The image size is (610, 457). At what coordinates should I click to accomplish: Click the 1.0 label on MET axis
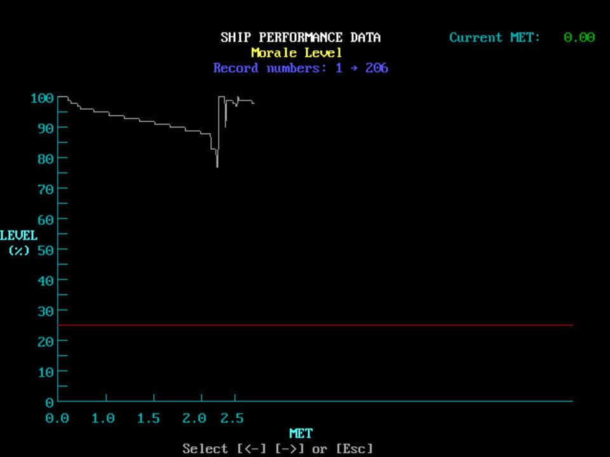point(103,418)
